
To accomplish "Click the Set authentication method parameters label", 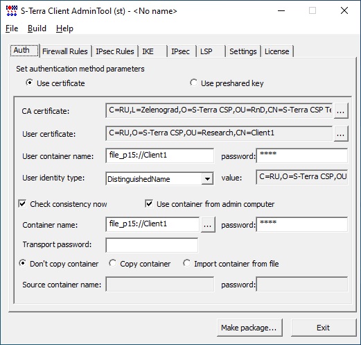I will pyautogui.click(x=80, y=69).
